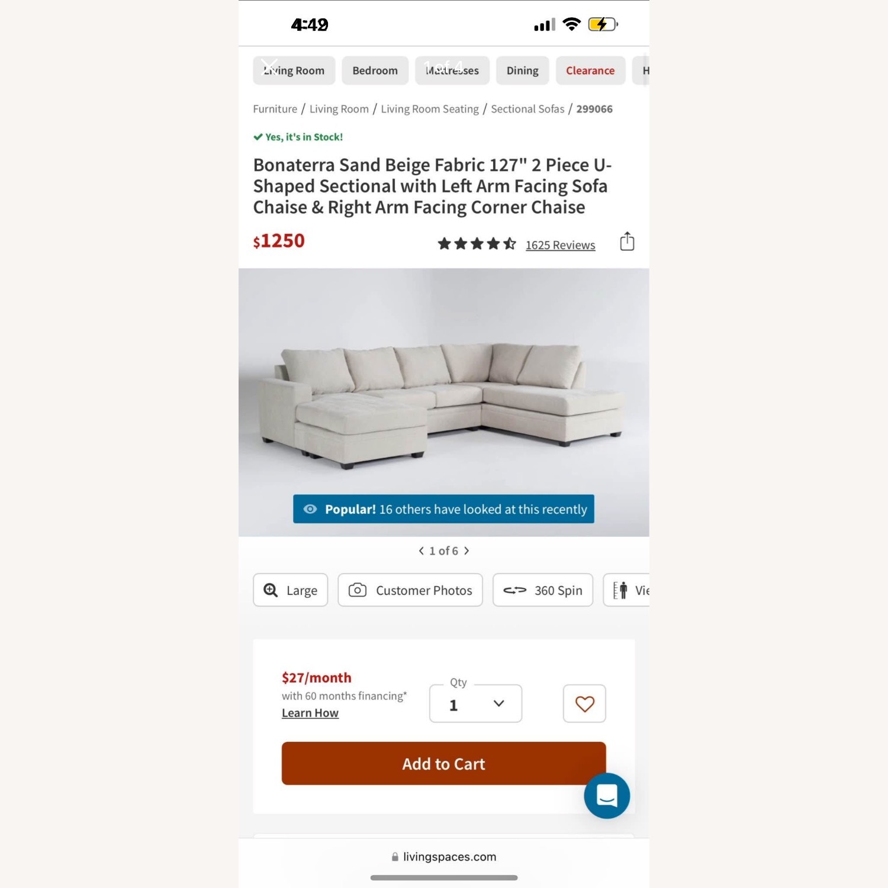Tap the livingspaces.com address bar
This screenshot has height=888, width=888.
(x=444, y=857)
